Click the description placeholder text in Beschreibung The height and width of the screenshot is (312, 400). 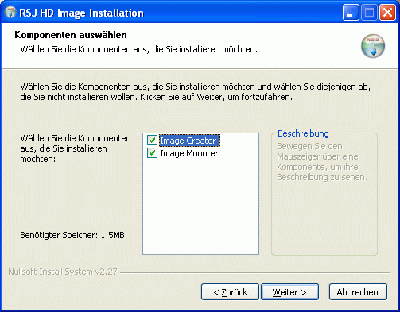pos(322,162)
